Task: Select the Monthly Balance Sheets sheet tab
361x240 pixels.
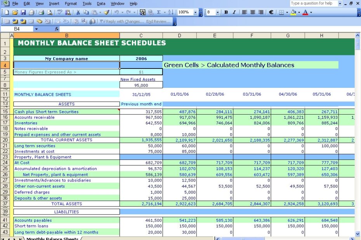Action: point(52,238)
